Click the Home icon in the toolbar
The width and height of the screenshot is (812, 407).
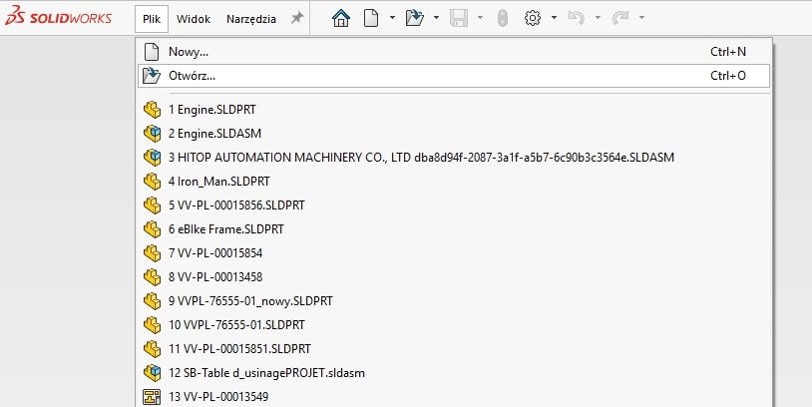[x=341, y=18]
